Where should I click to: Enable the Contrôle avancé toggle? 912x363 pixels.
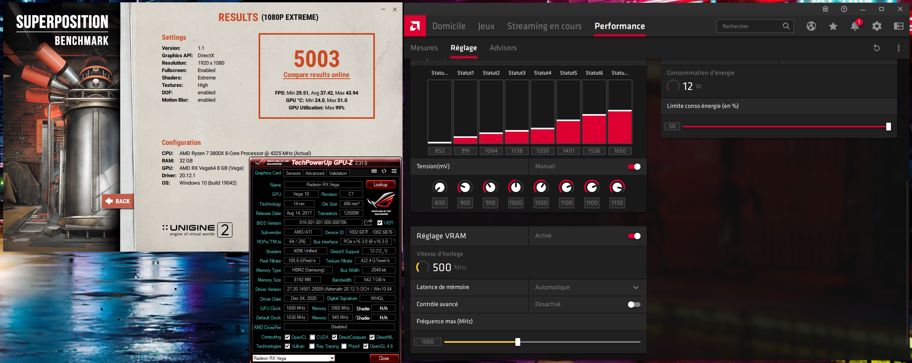pos(634,305)
